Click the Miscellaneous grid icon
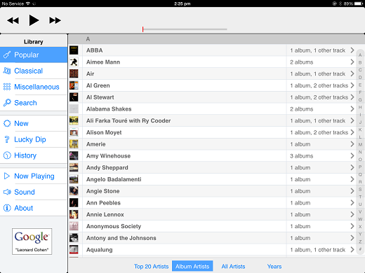 7,87
